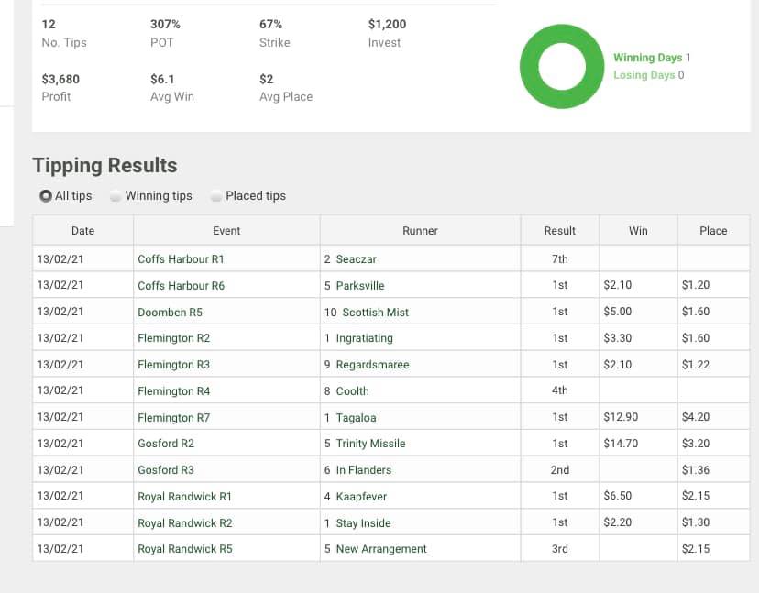Viewport: 759px width, 593px height.
Task: Open the Flemington R4 event link
Action: point(174,391)
